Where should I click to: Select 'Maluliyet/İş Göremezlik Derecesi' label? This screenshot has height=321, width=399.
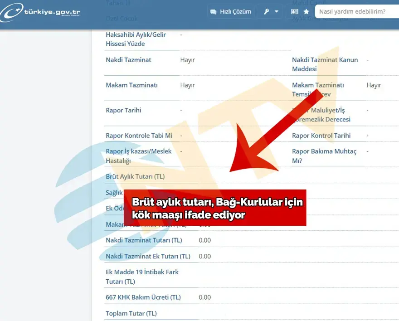click(321, 115)
